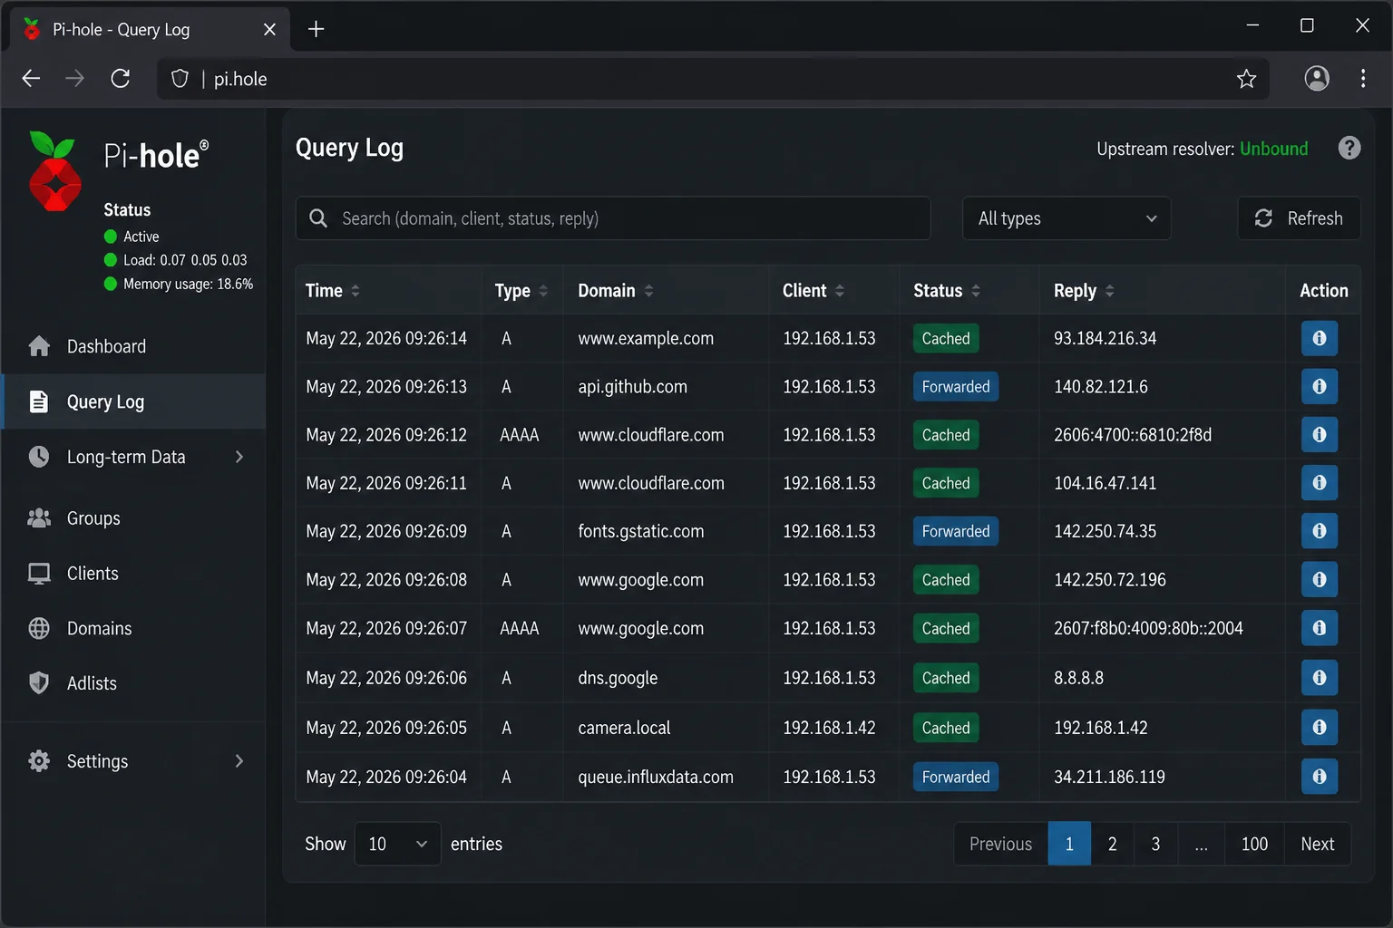Open info for queue.influxdata.com query

click(x=1319, y=777)
